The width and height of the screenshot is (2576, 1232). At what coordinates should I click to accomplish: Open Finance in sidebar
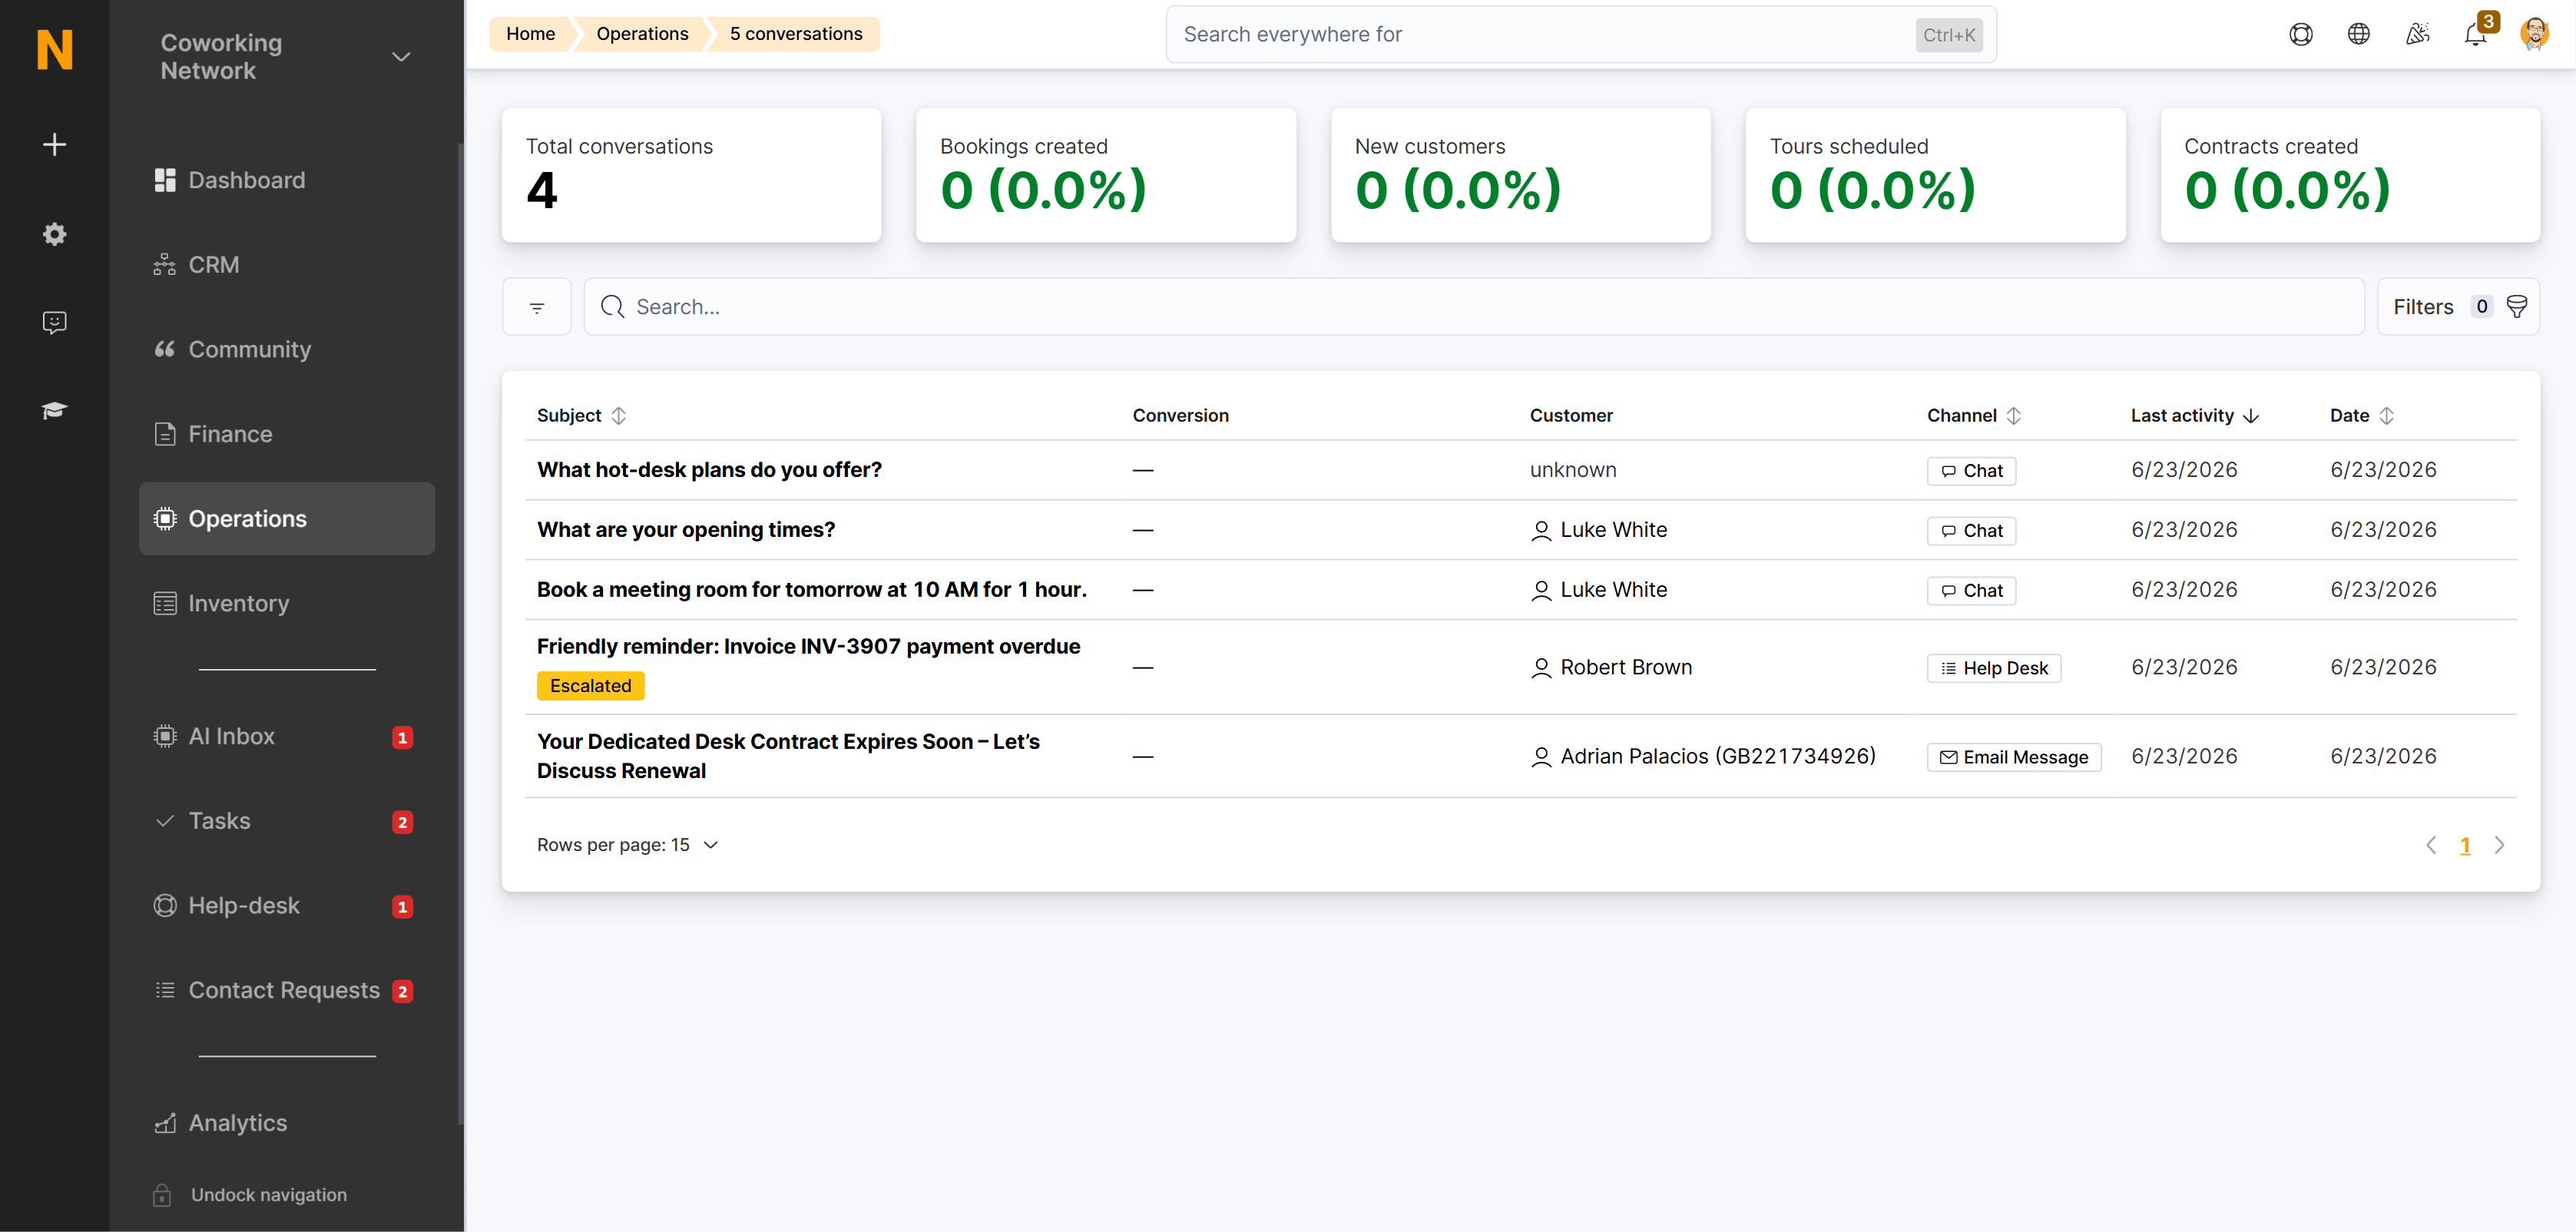click(287, 434)
